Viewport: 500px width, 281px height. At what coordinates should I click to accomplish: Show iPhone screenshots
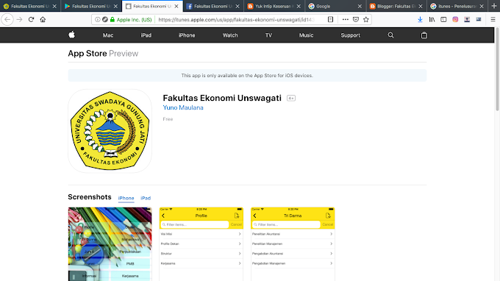pyautogui.click(x=126, y=198)
